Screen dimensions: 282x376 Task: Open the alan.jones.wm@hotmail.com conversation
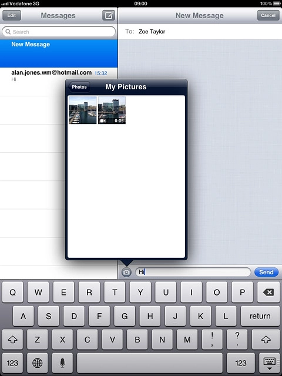(59, 82)
